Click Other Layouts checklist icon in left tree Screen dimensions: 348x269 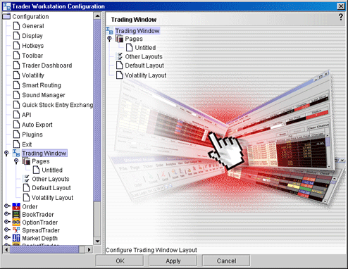[27, 179]
